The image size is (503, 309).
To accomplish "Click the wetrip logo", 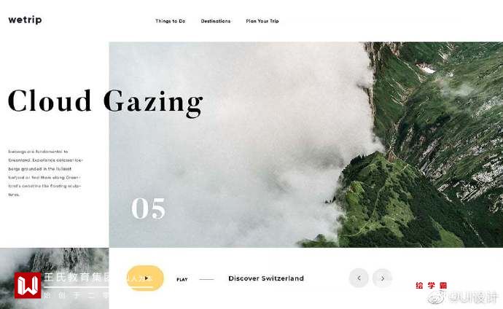I will (x=25, y=20).
